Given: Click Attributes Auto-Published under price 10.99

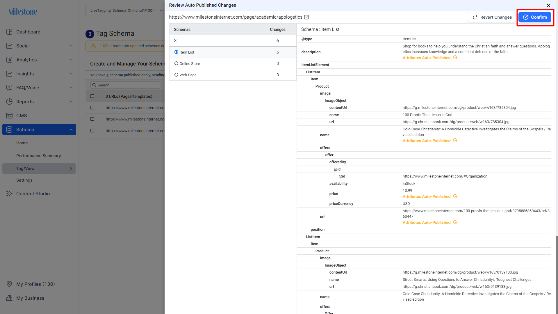Looking at the screenshot, I should coord(427,197).
